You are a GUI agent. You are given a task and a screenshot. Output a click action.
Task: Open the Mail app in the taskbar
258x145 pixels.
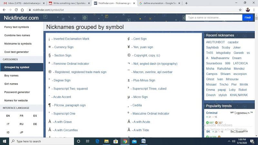[134, 141]
